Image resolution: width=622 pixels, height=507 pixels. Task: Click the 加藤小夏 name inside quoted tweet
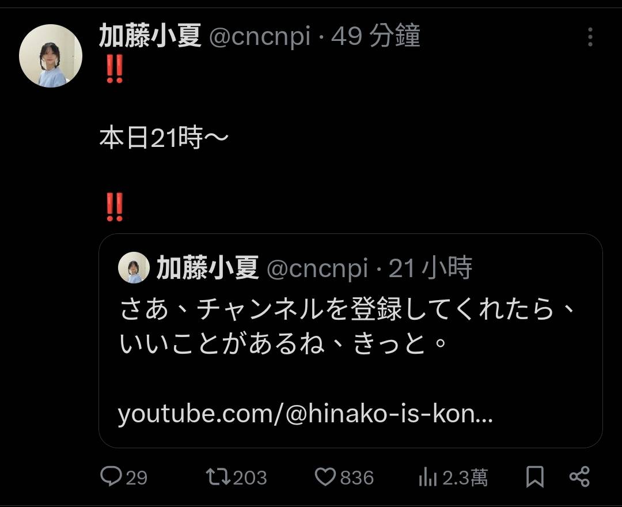click(207, 268)
